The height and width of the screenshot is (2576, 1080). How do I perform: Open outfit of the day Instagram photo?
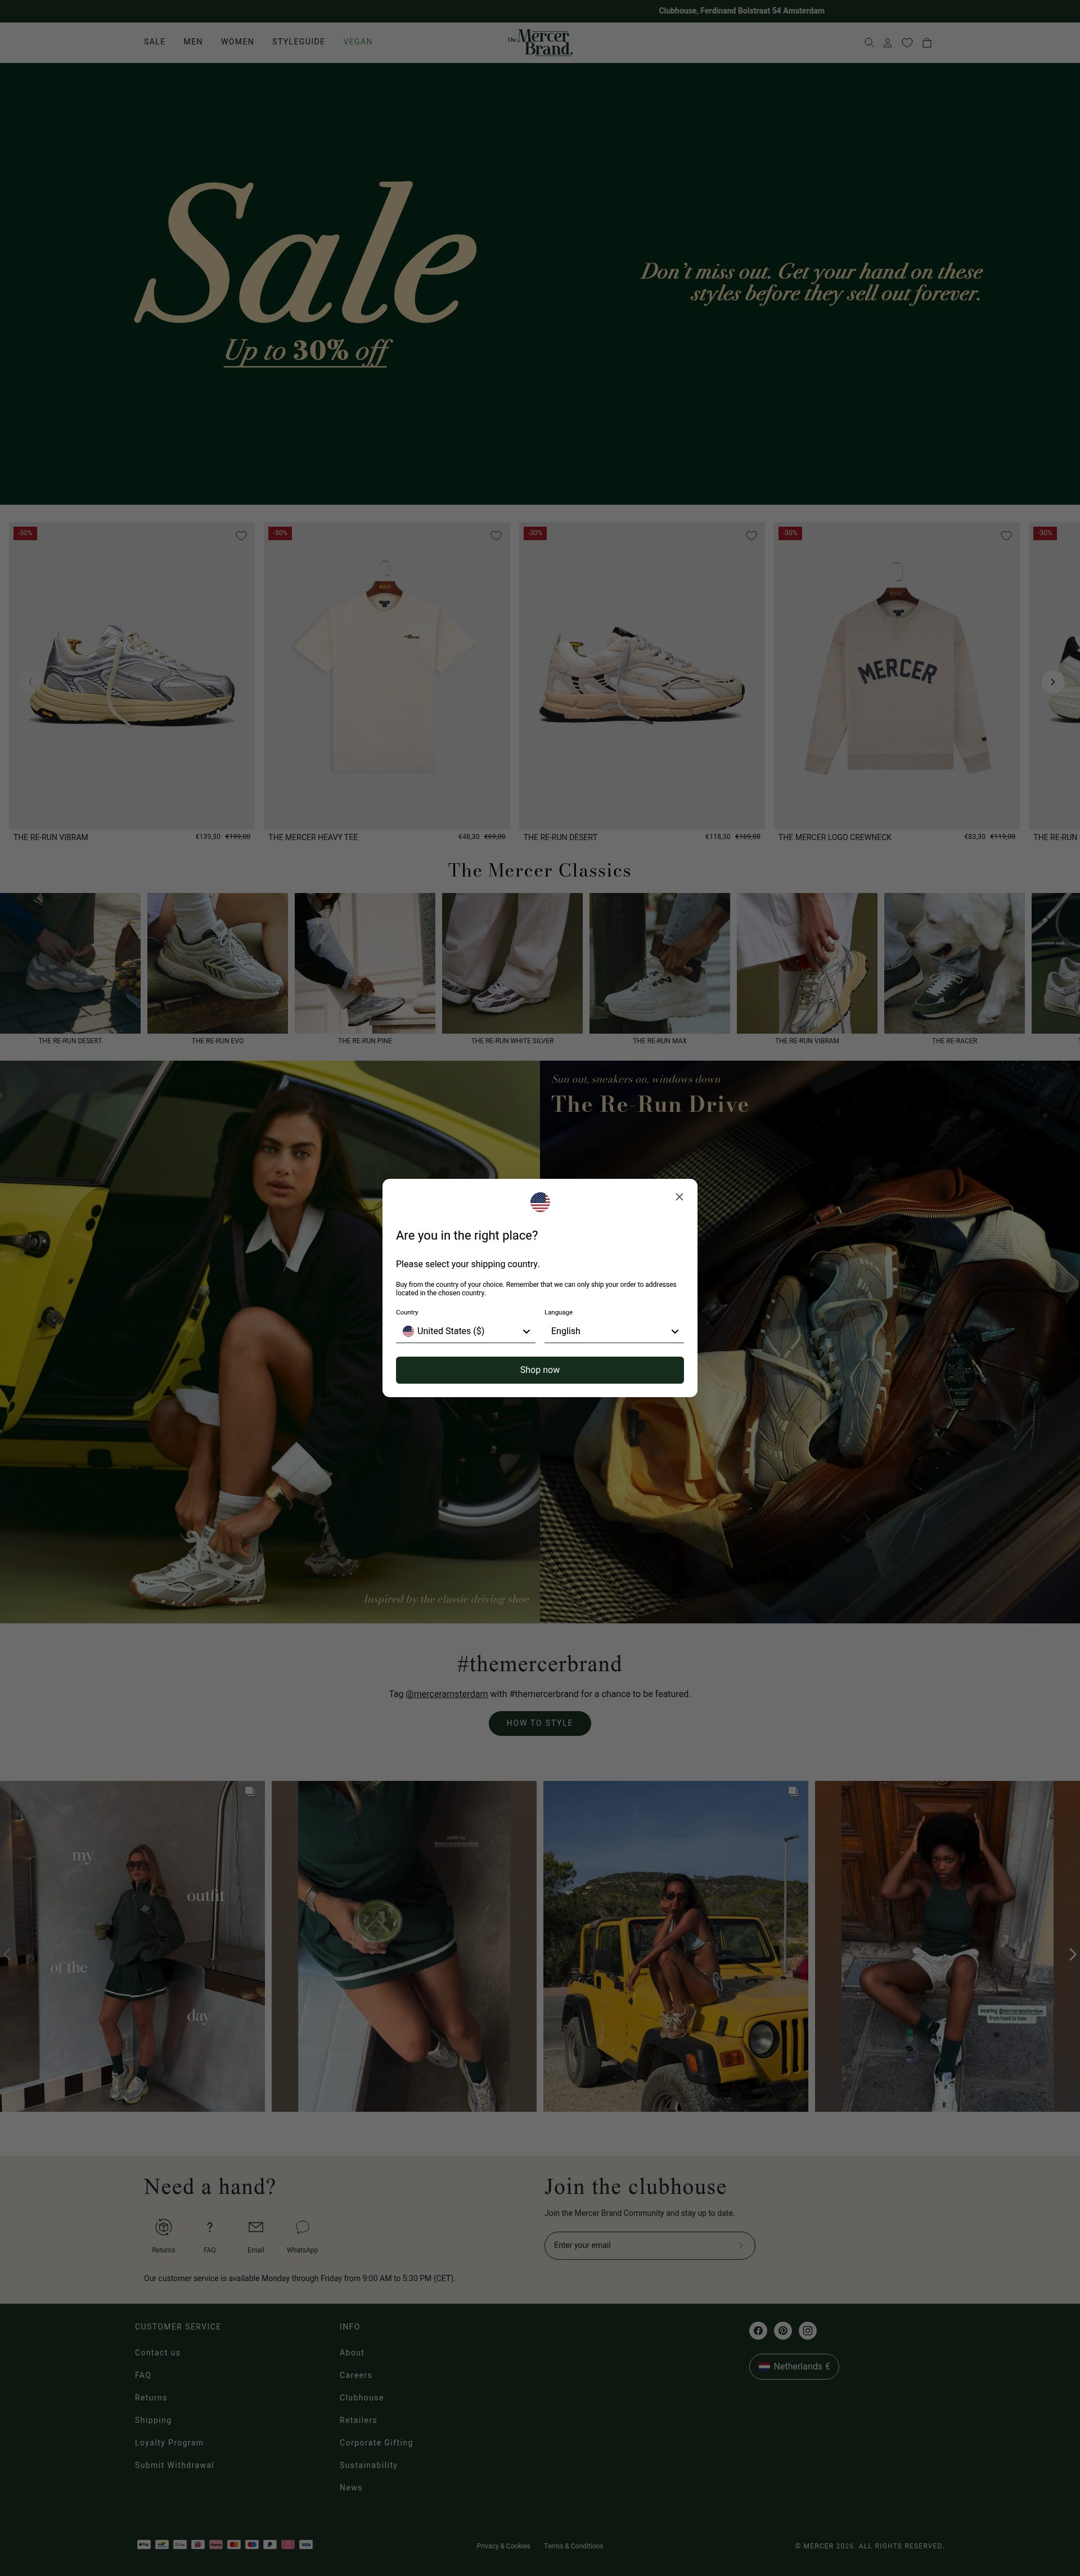pos(132,1946)
